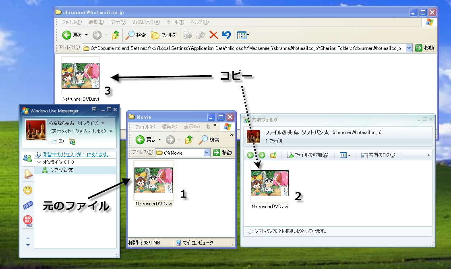Viewport: 451px width, 269px height.
Task: Open ファイル(F) menu in sbrunner@hotmail.co.jp window
Action: tap(72, 22)
